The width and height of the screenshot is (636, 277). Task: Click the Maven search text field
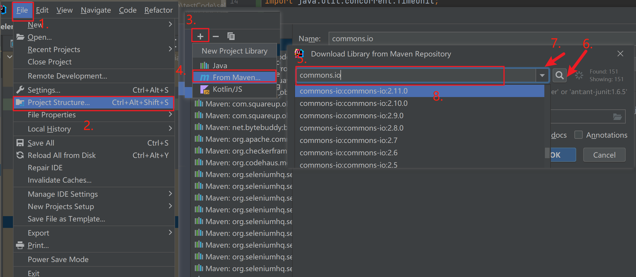coord(416,76)
